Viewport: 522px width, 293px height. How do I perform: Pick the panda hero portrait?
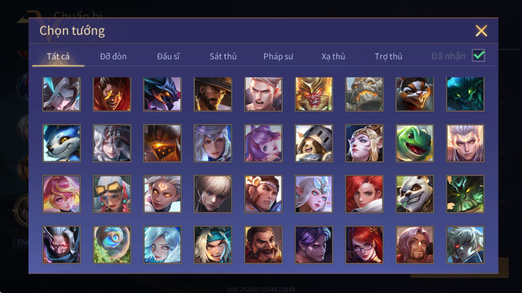(x=415, y=194)
